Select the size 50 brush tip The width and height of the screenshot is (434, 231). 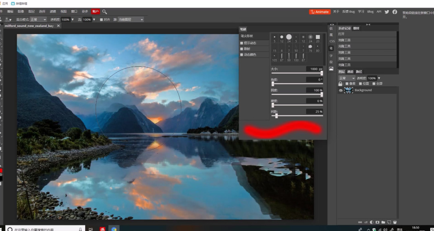[296, 48]
